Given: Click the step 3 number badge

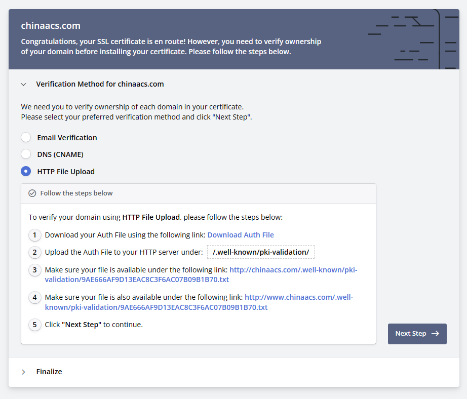Looking at the screenshot, I should tap(35, 270).
